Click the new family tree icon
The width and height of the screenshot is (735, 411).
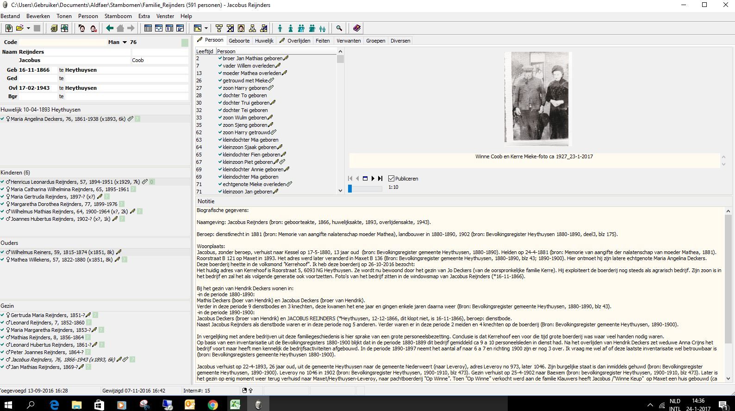pos(9,28)
